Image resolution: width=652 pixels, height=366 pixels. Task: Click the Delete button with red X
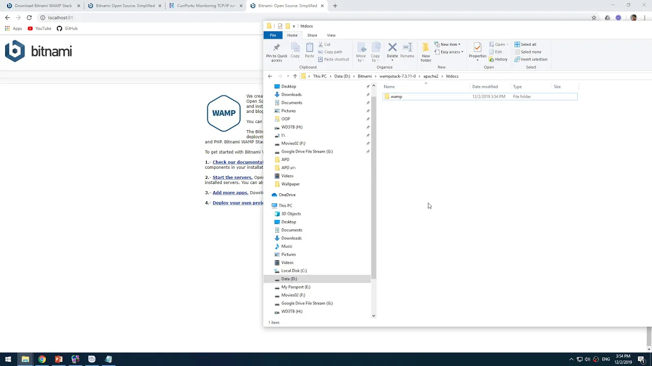[x=392, y=51]
